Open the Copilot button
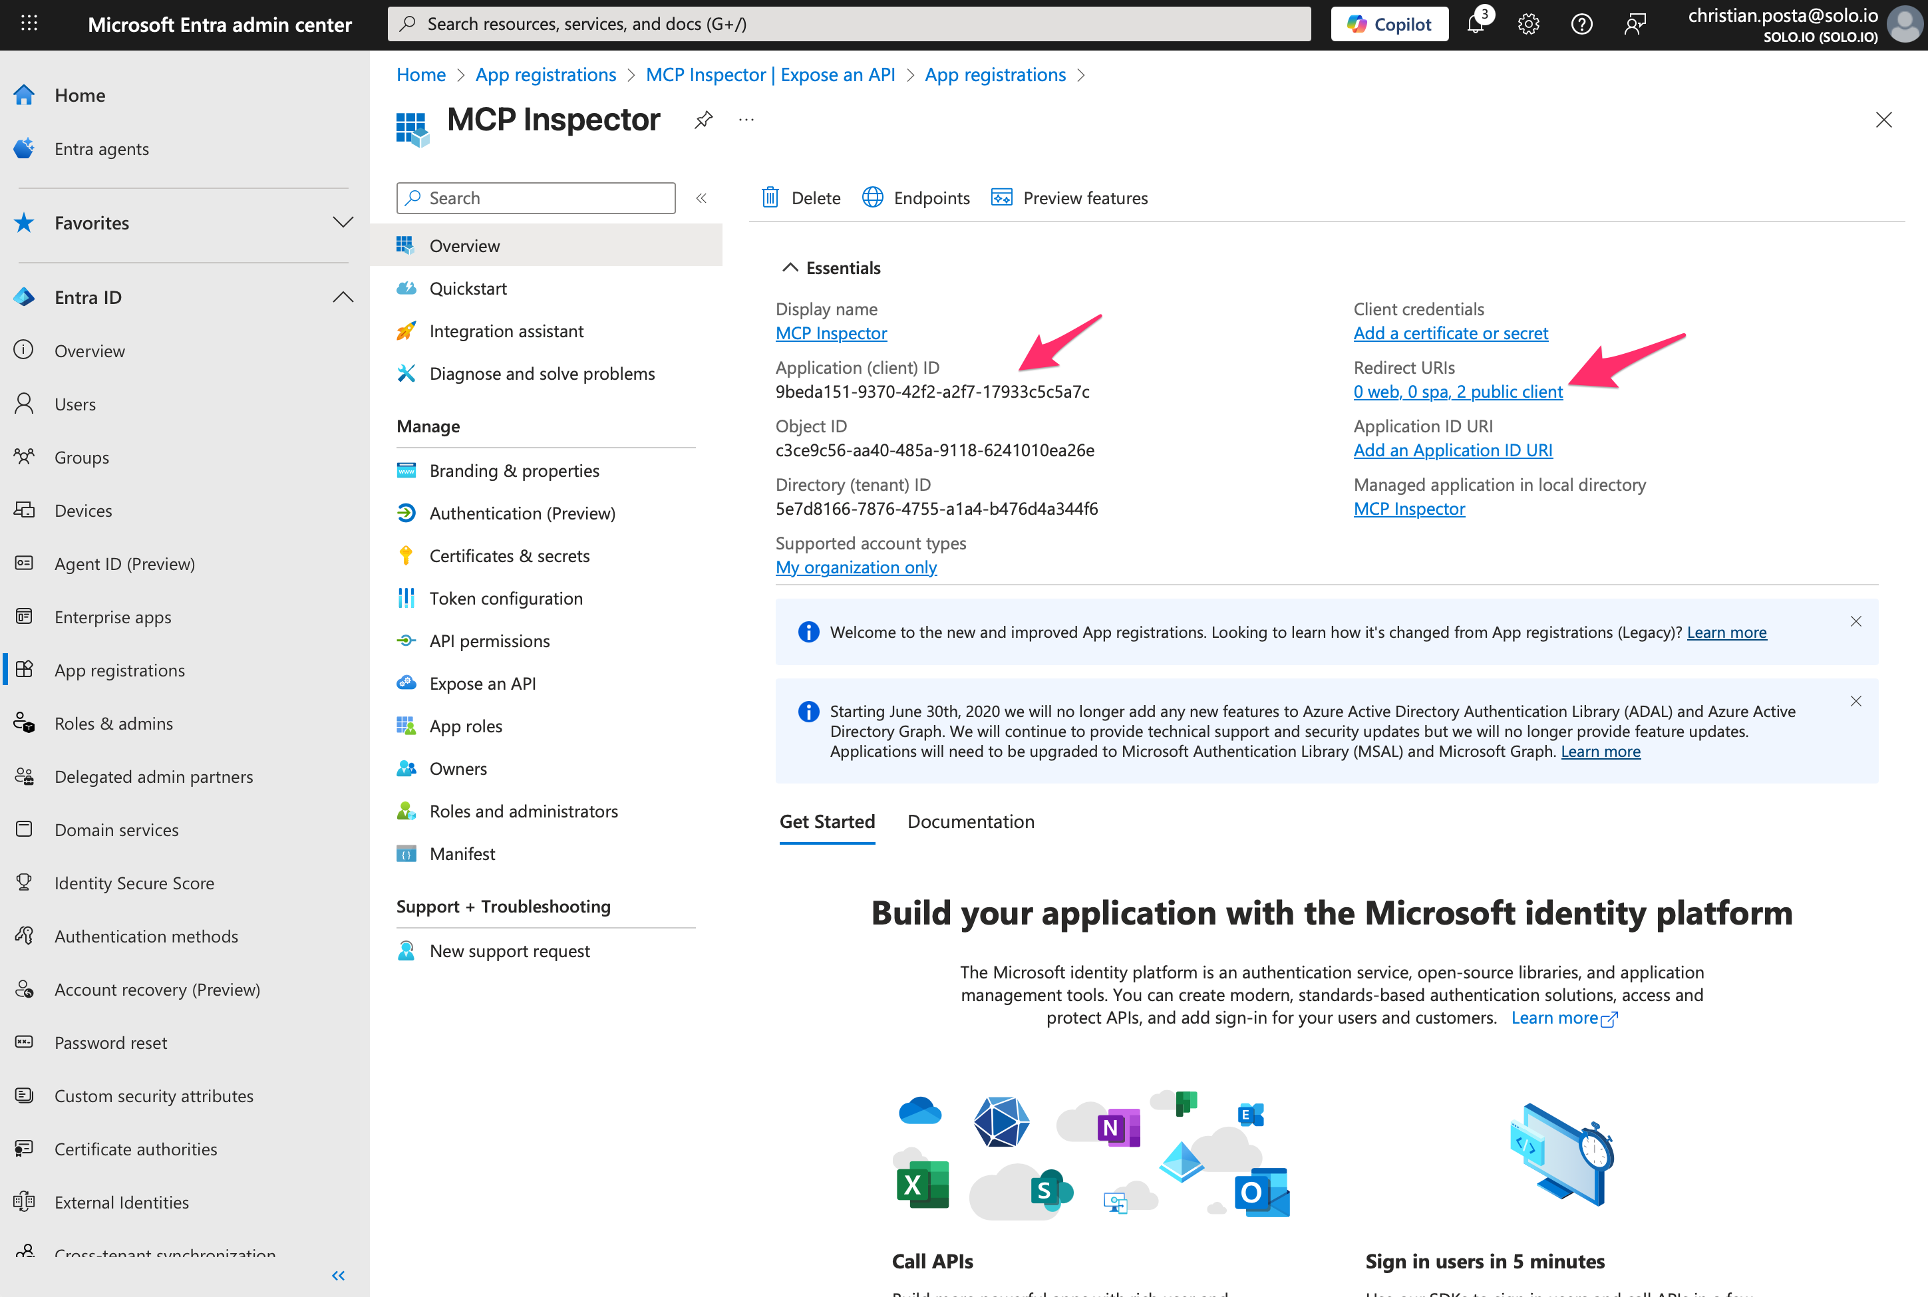Screen dimensions: 1928x1297 coord(1390,24)
